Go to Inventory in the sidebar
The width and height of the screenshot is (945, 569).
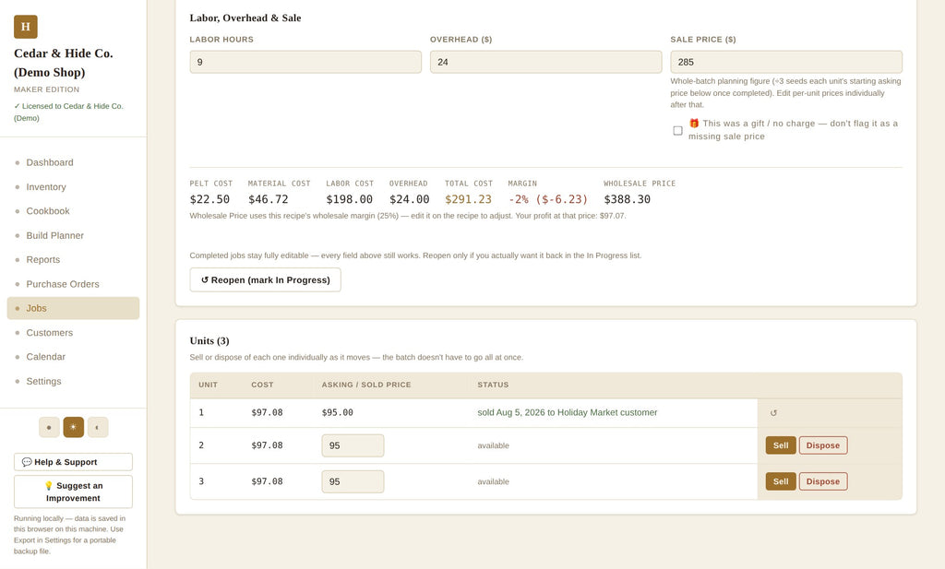pos(73,186)
